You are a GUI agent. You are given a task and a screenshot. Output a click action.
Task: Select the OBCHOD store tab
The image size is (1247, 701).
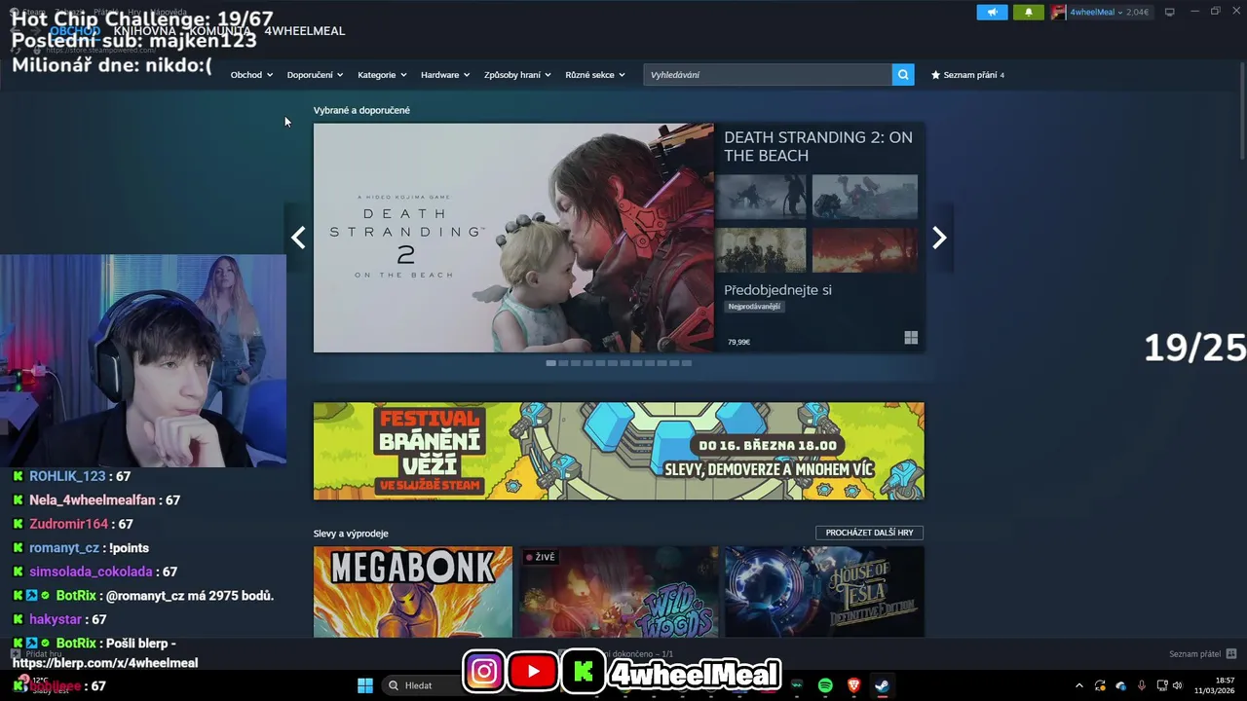pyautogui.click(x=75, y=31)
